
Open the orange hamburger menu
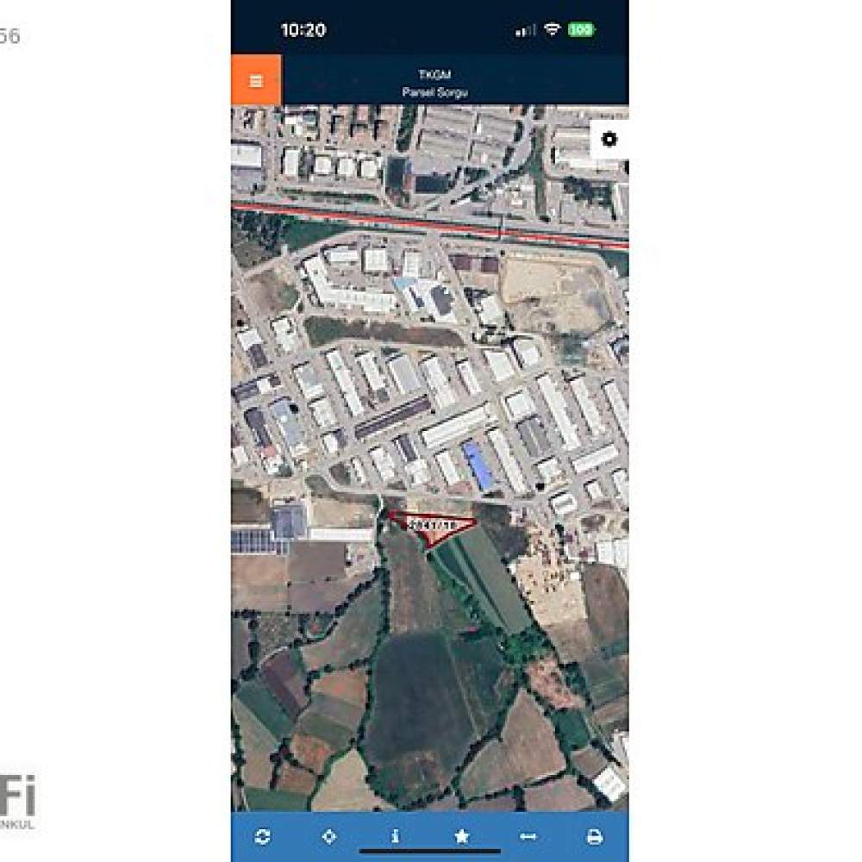tap(256, 80)
